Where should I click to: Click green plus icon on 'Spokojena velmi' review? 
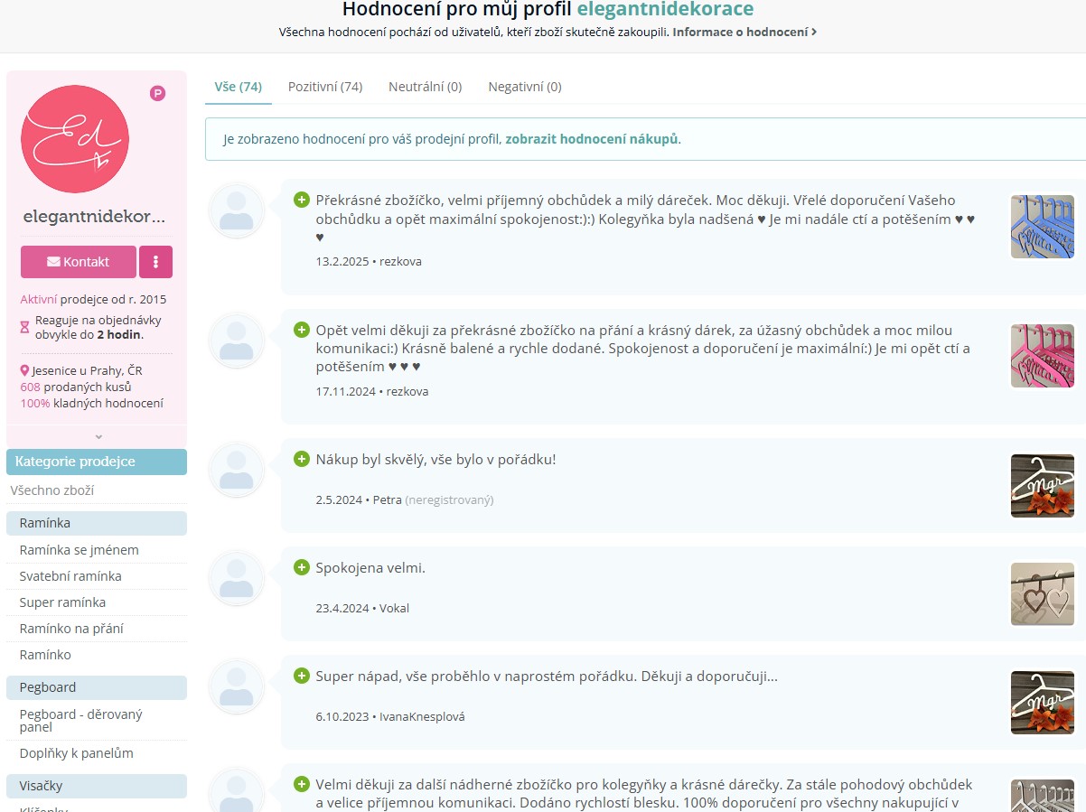click(302, 567)
